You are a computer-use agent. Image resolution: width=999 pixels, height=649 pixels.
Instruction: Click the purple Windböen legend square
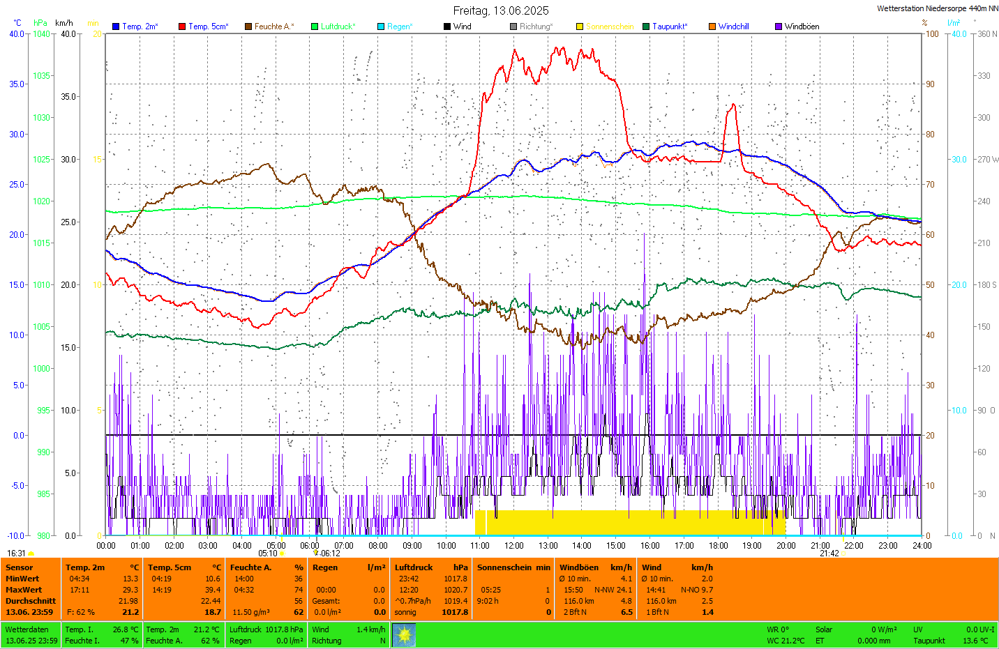click(779, 26)
